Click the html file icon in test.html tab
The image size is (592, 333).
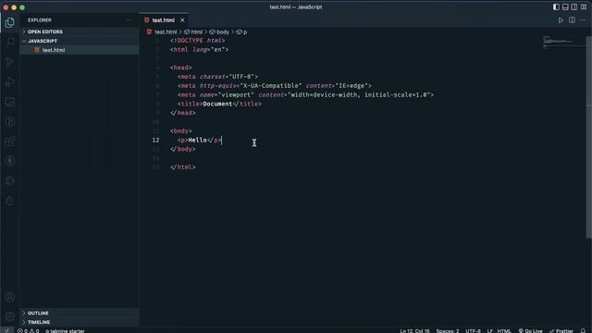point(146,20)
